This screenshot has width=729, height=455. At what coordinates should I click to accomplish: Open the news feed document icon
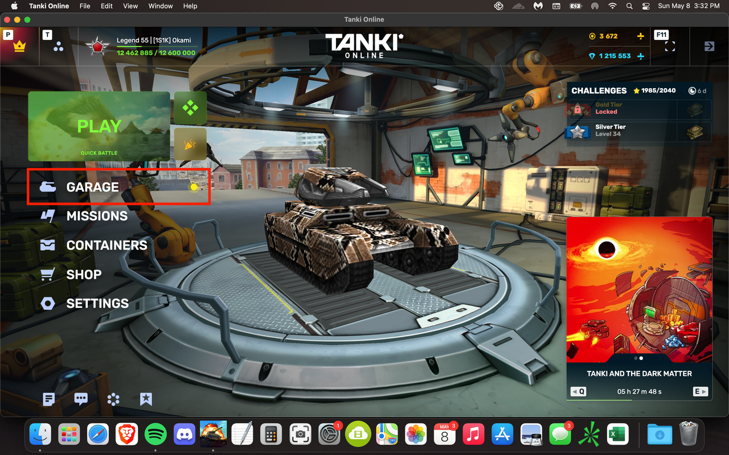[49, 399]
